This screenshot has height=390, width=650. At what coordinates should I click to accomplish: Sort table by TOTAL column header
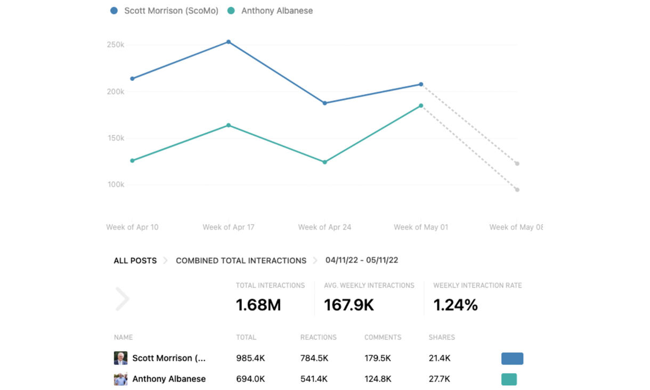(246, 337)
